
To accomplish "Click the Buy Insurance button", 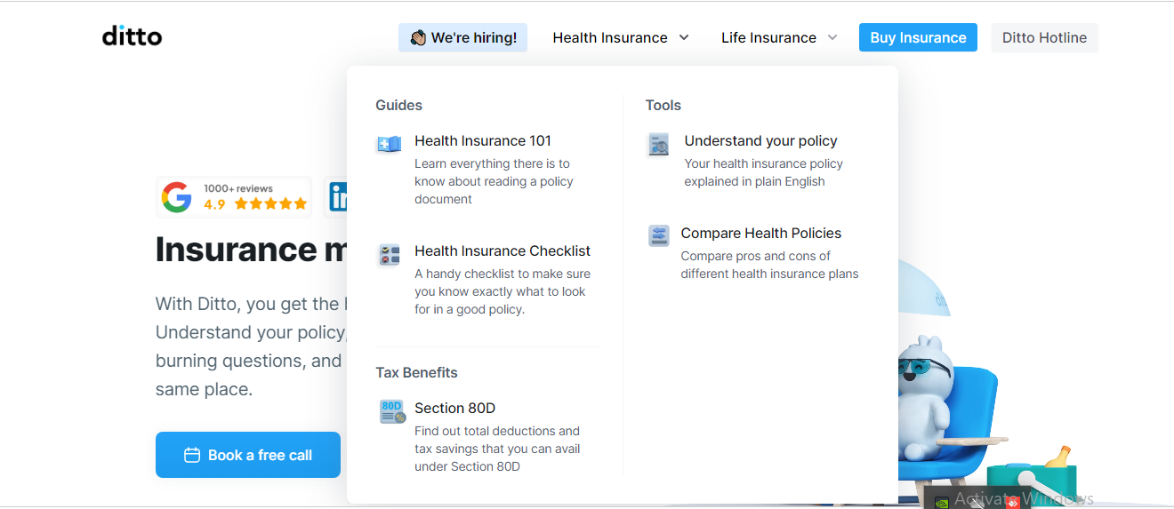I will click(918, 37).
